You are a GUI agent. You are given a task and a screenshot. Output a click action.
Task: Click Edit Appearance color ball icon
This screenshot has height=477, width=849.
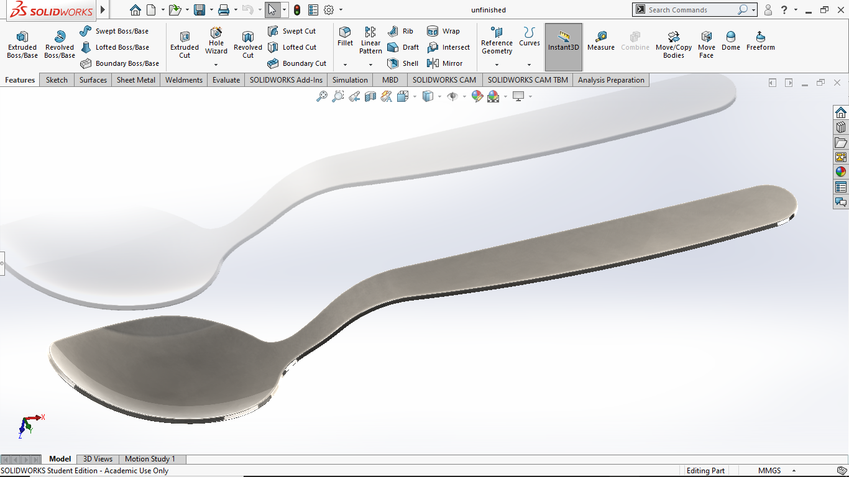point(477,96)
